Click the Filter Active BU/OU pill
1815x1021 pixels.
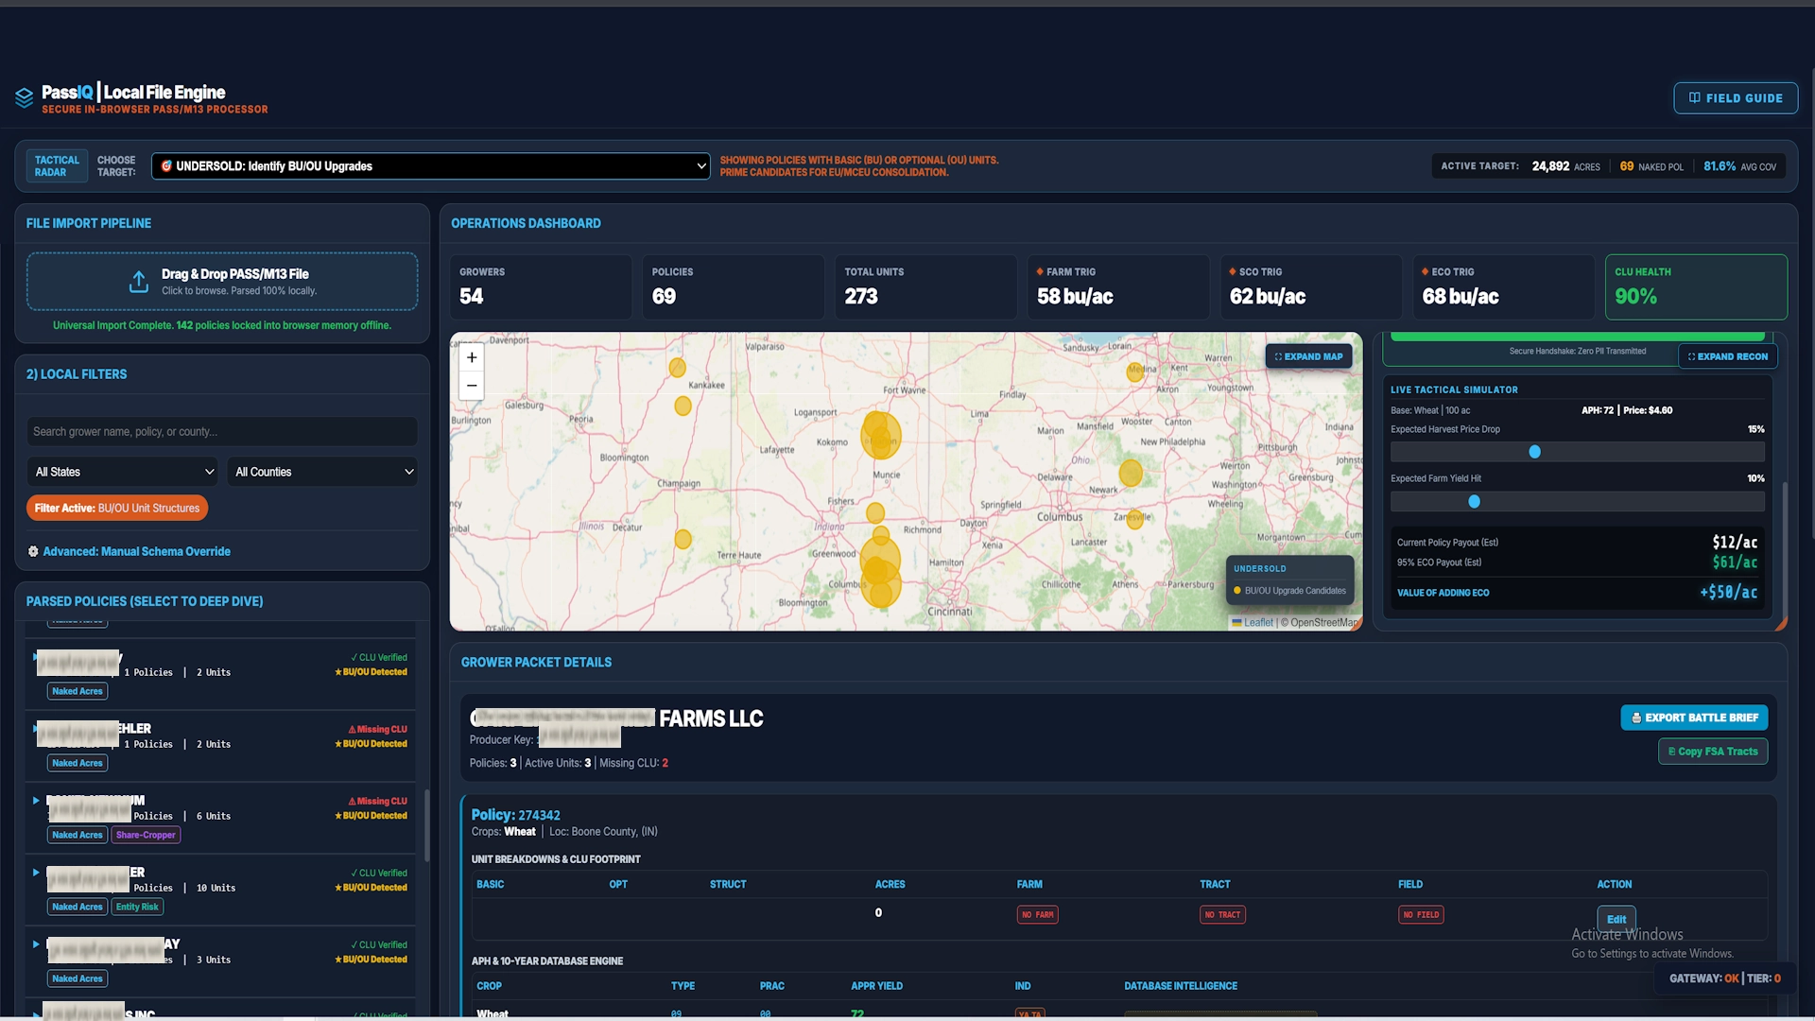(x=117, y=509)
